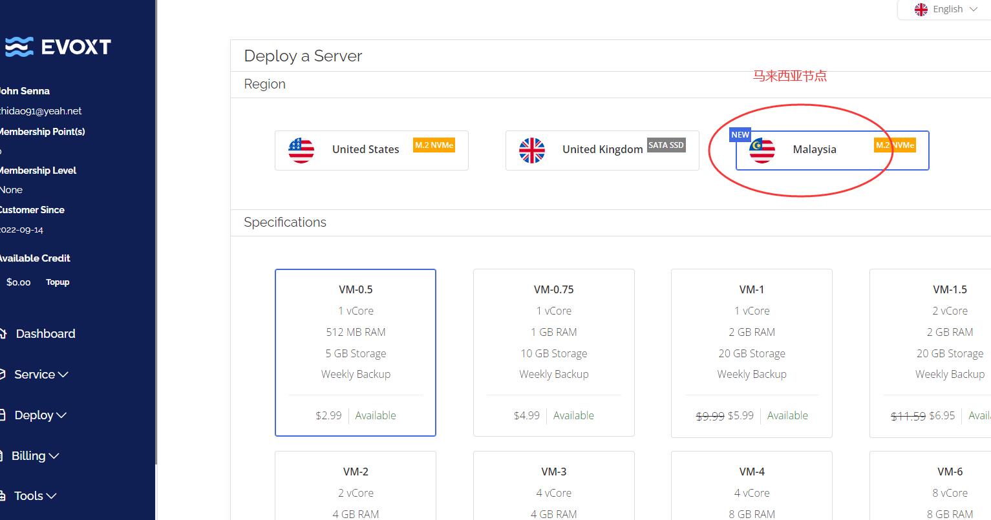This screenshot has width=991, height=520.
Task: Click the 2022-09-14 customer date
Action: click(x=21, y=229)
